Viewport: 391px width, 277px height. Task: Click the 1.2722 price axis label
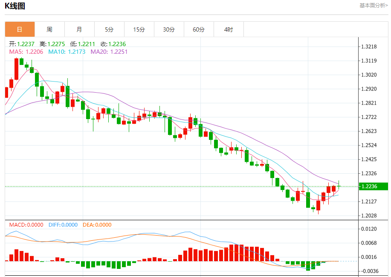369,117
